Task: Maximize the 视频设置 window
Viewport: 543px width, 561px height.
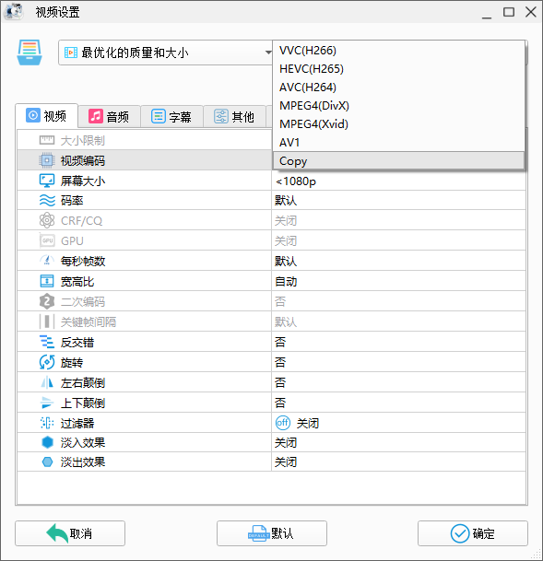Action: pyautogui.click(x=509, y=12)
